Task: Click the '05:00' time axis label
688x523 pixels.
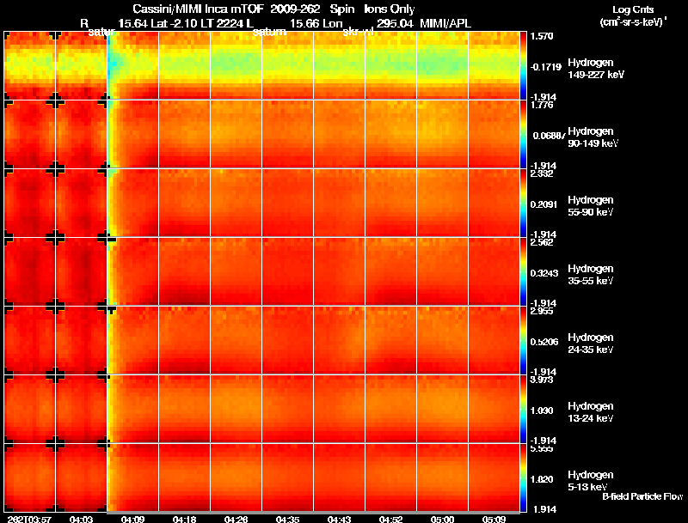Action: (442, 519)
